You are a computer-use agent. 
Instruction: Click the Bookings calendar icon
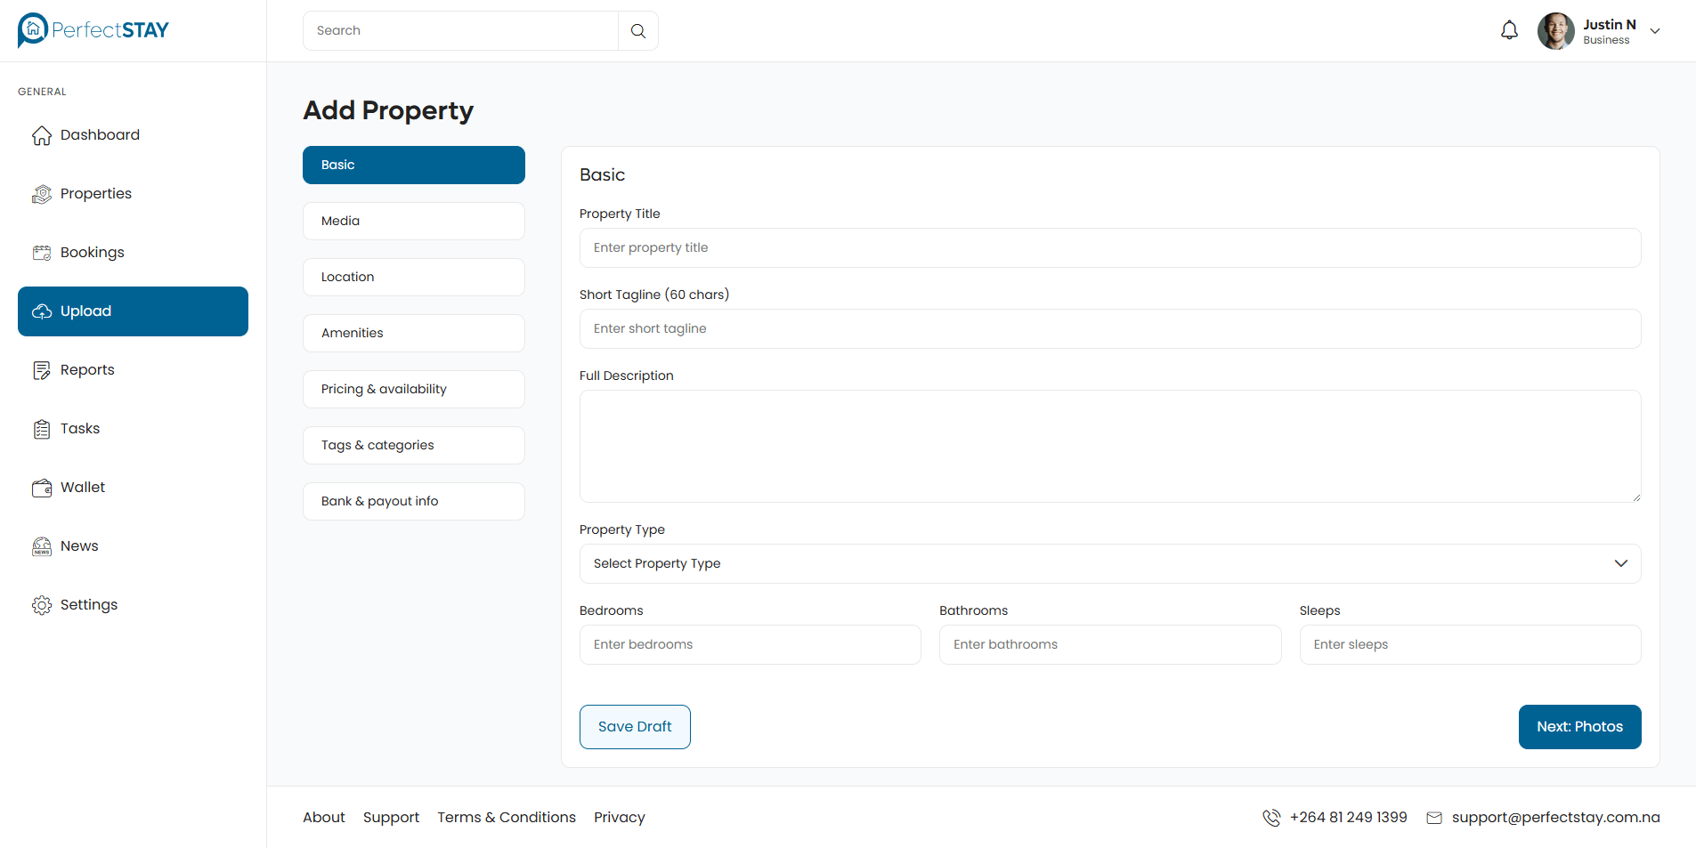point(42,253)
